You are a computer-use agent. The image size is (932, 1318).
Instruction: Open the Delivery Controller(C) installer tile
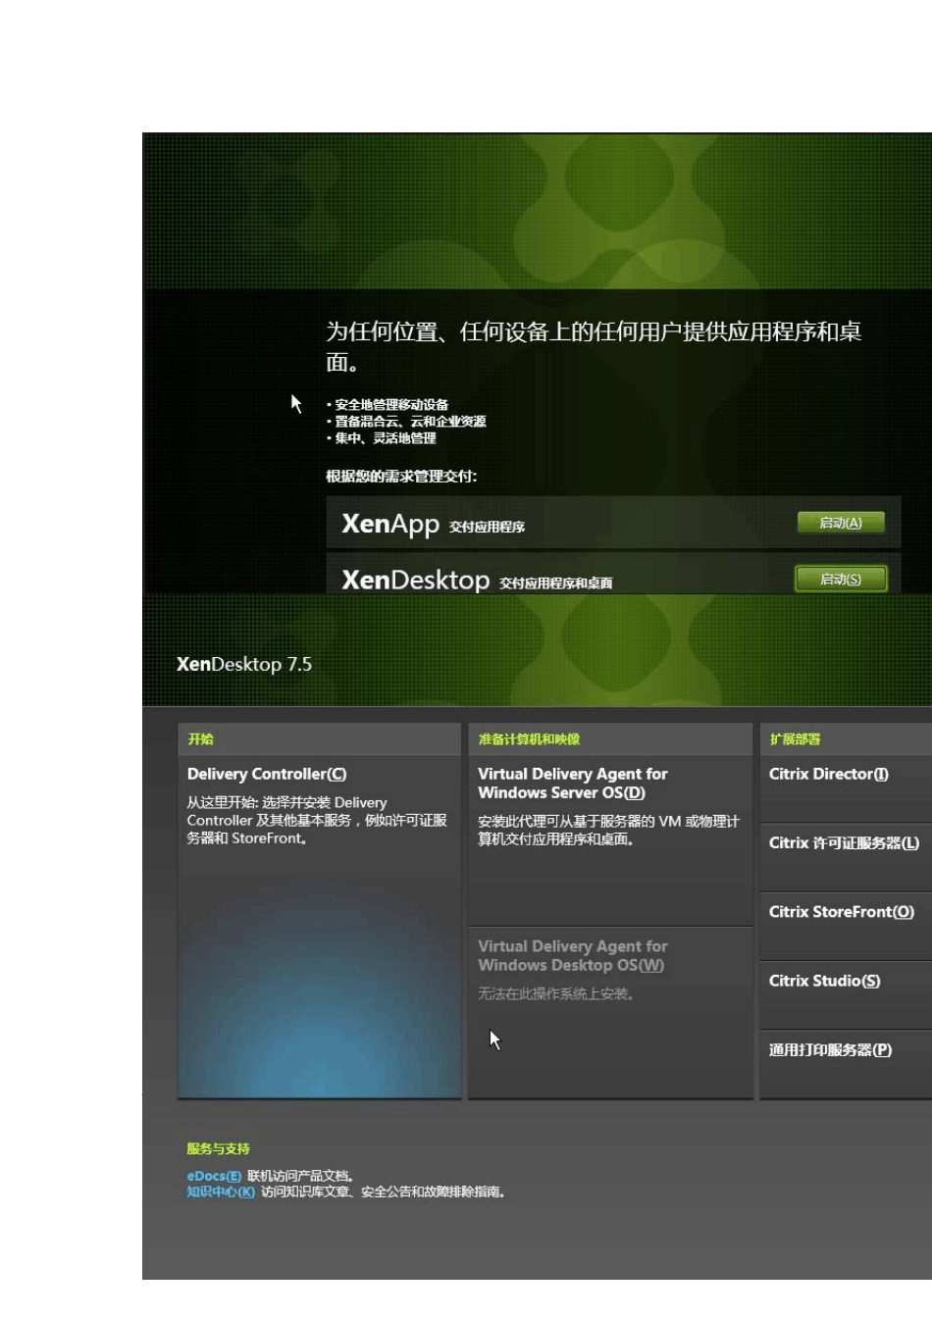pyautogui.click(x=319, y=926)
